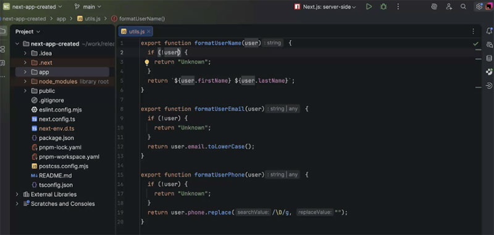Select postcss.config.mjs in project tree

click(x=60, y=166)
